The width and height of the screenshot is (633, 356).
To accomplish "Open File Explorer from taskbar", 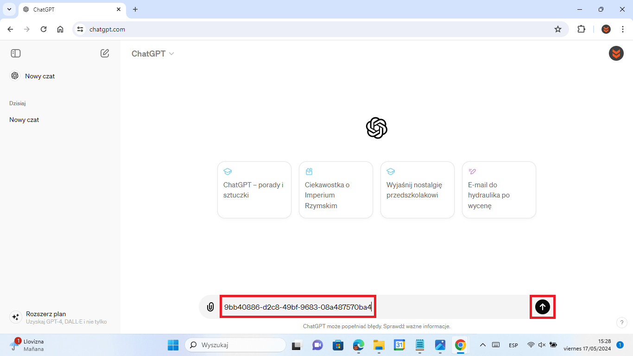I will click(379, 345).
